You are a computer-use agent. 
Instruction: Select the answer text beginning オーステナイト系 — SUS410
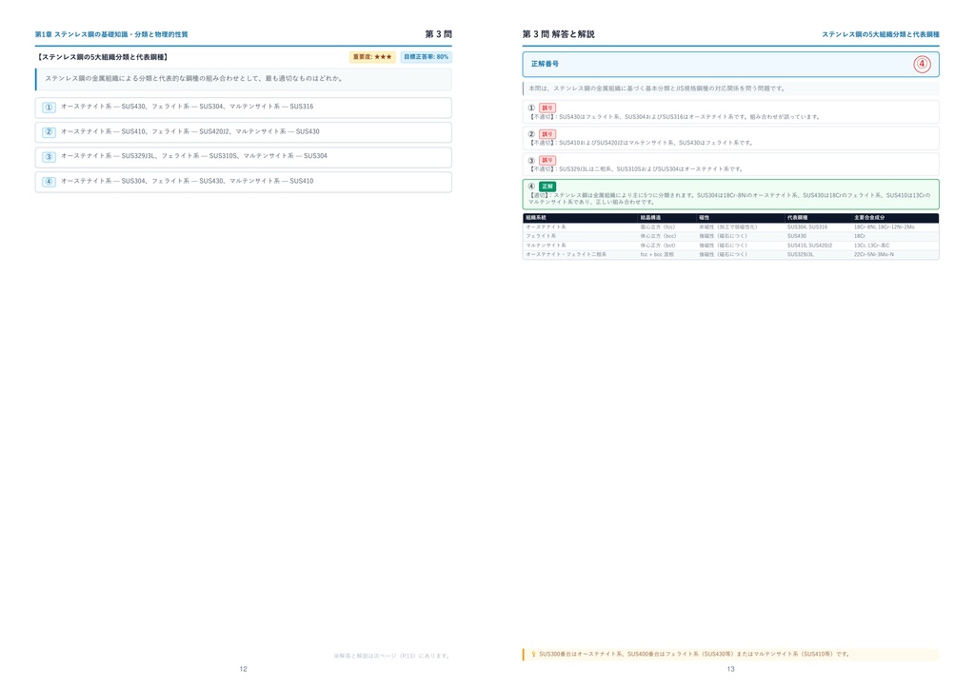tap(190, 131)
